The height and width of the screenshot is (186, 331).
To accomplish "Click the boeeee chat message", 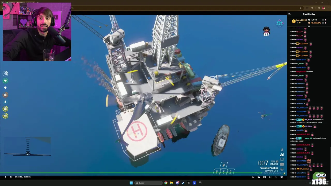I will point(310,72).
